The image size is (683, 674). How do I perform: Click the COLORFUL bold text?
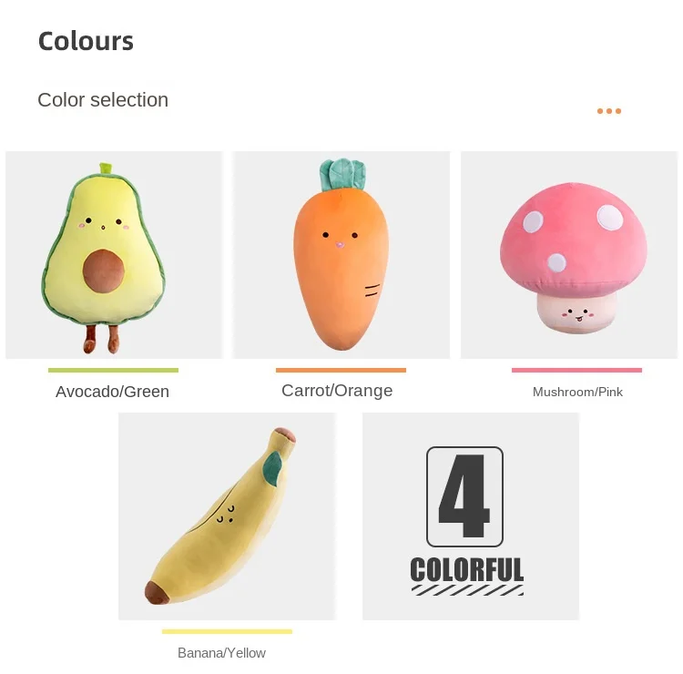(467, 569)
